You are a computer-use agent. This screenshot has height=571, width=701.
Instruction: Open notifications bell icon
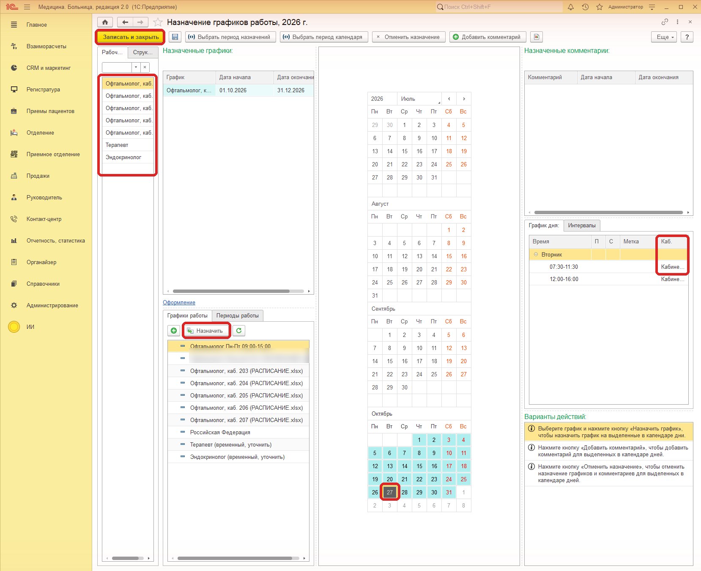571,7
